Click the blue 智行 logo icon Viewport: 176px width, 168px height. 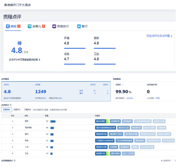[79, 26]
